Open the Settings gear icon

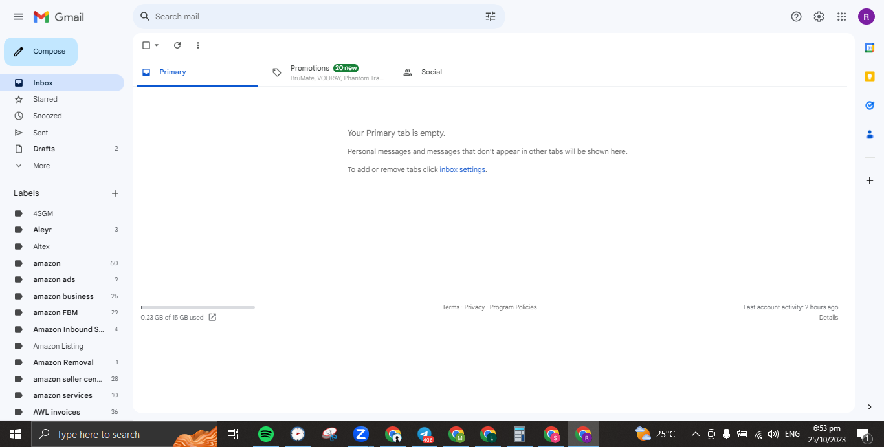(819, 17)
